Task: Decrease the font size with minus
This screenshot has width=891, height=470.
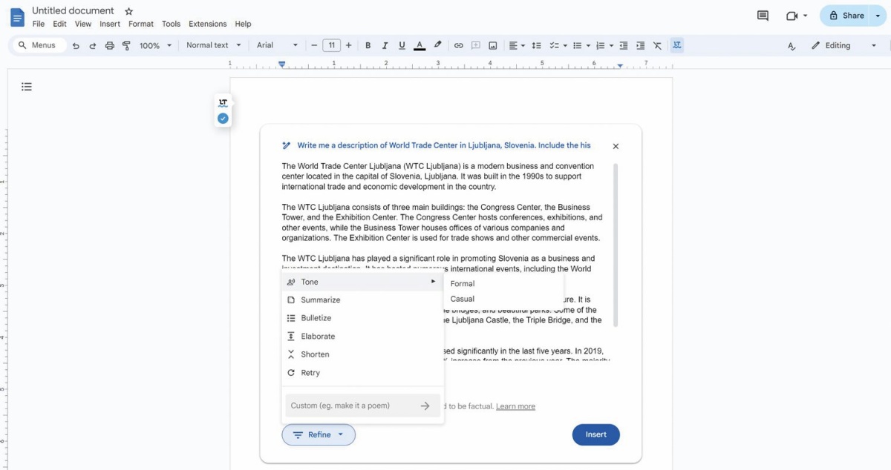Action: (x=314, y=45)
